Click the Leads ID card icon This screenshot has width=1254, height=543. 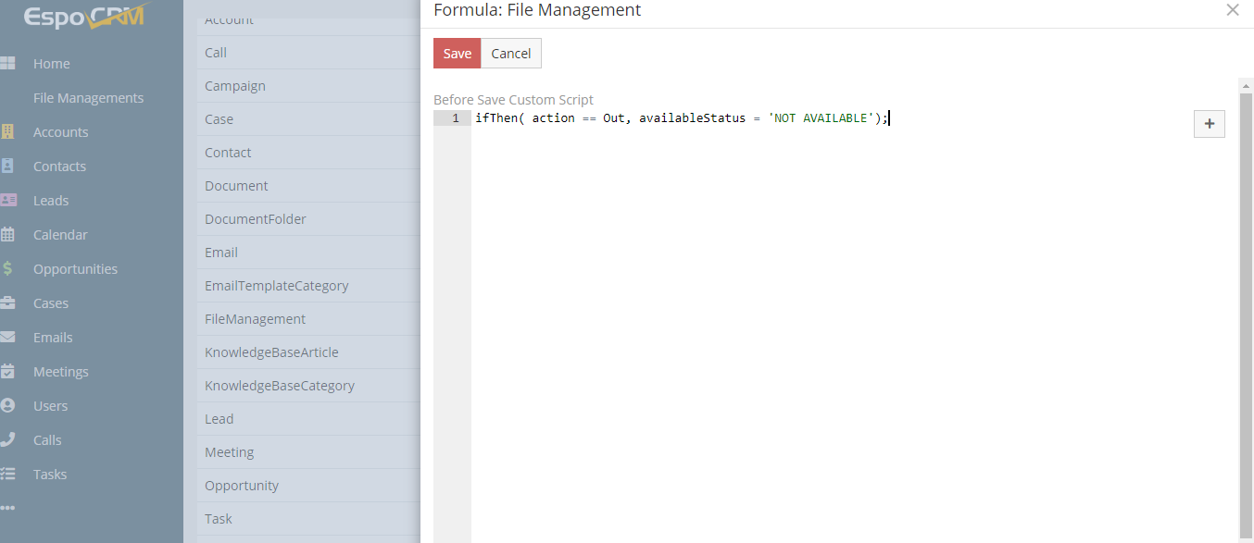7,201
